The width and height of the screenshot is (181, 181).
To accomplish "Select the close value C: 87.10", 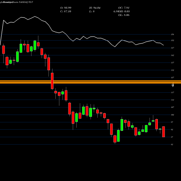I will point(66,12).
